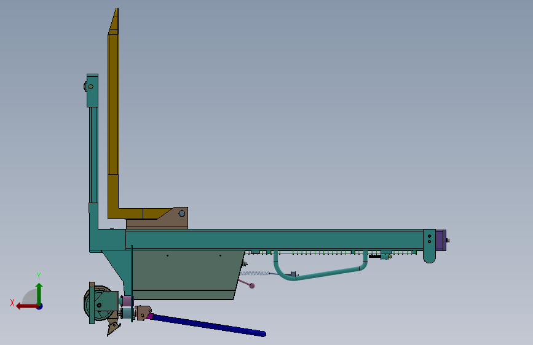Click the red X axis arrow of triad

coord(25,306)
